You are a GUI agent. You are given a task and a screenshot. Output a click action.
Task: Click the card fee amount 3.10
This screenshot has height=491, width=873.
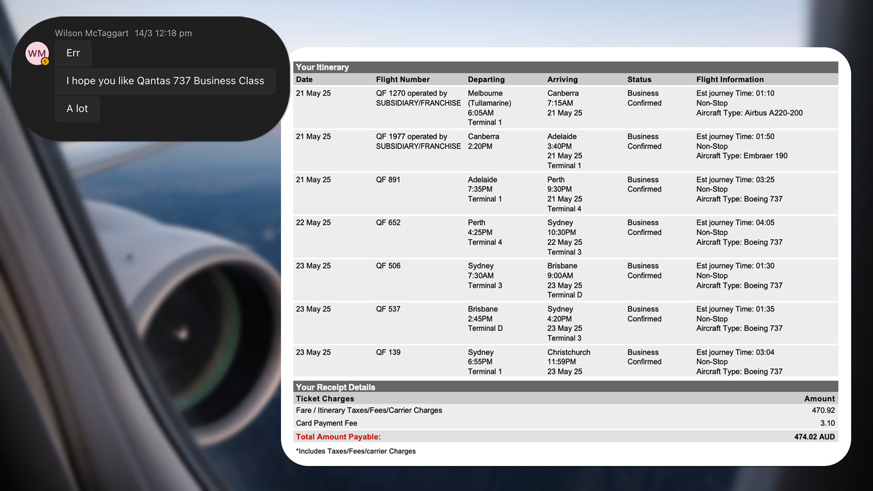(x=828, y=423)
